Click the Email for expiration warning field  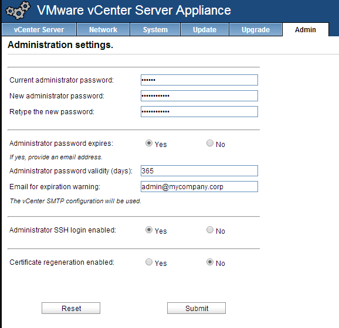click(199, 187)
